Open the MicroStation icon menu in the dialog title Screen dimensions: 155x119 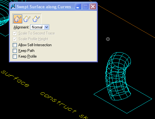tap(13, 7)
